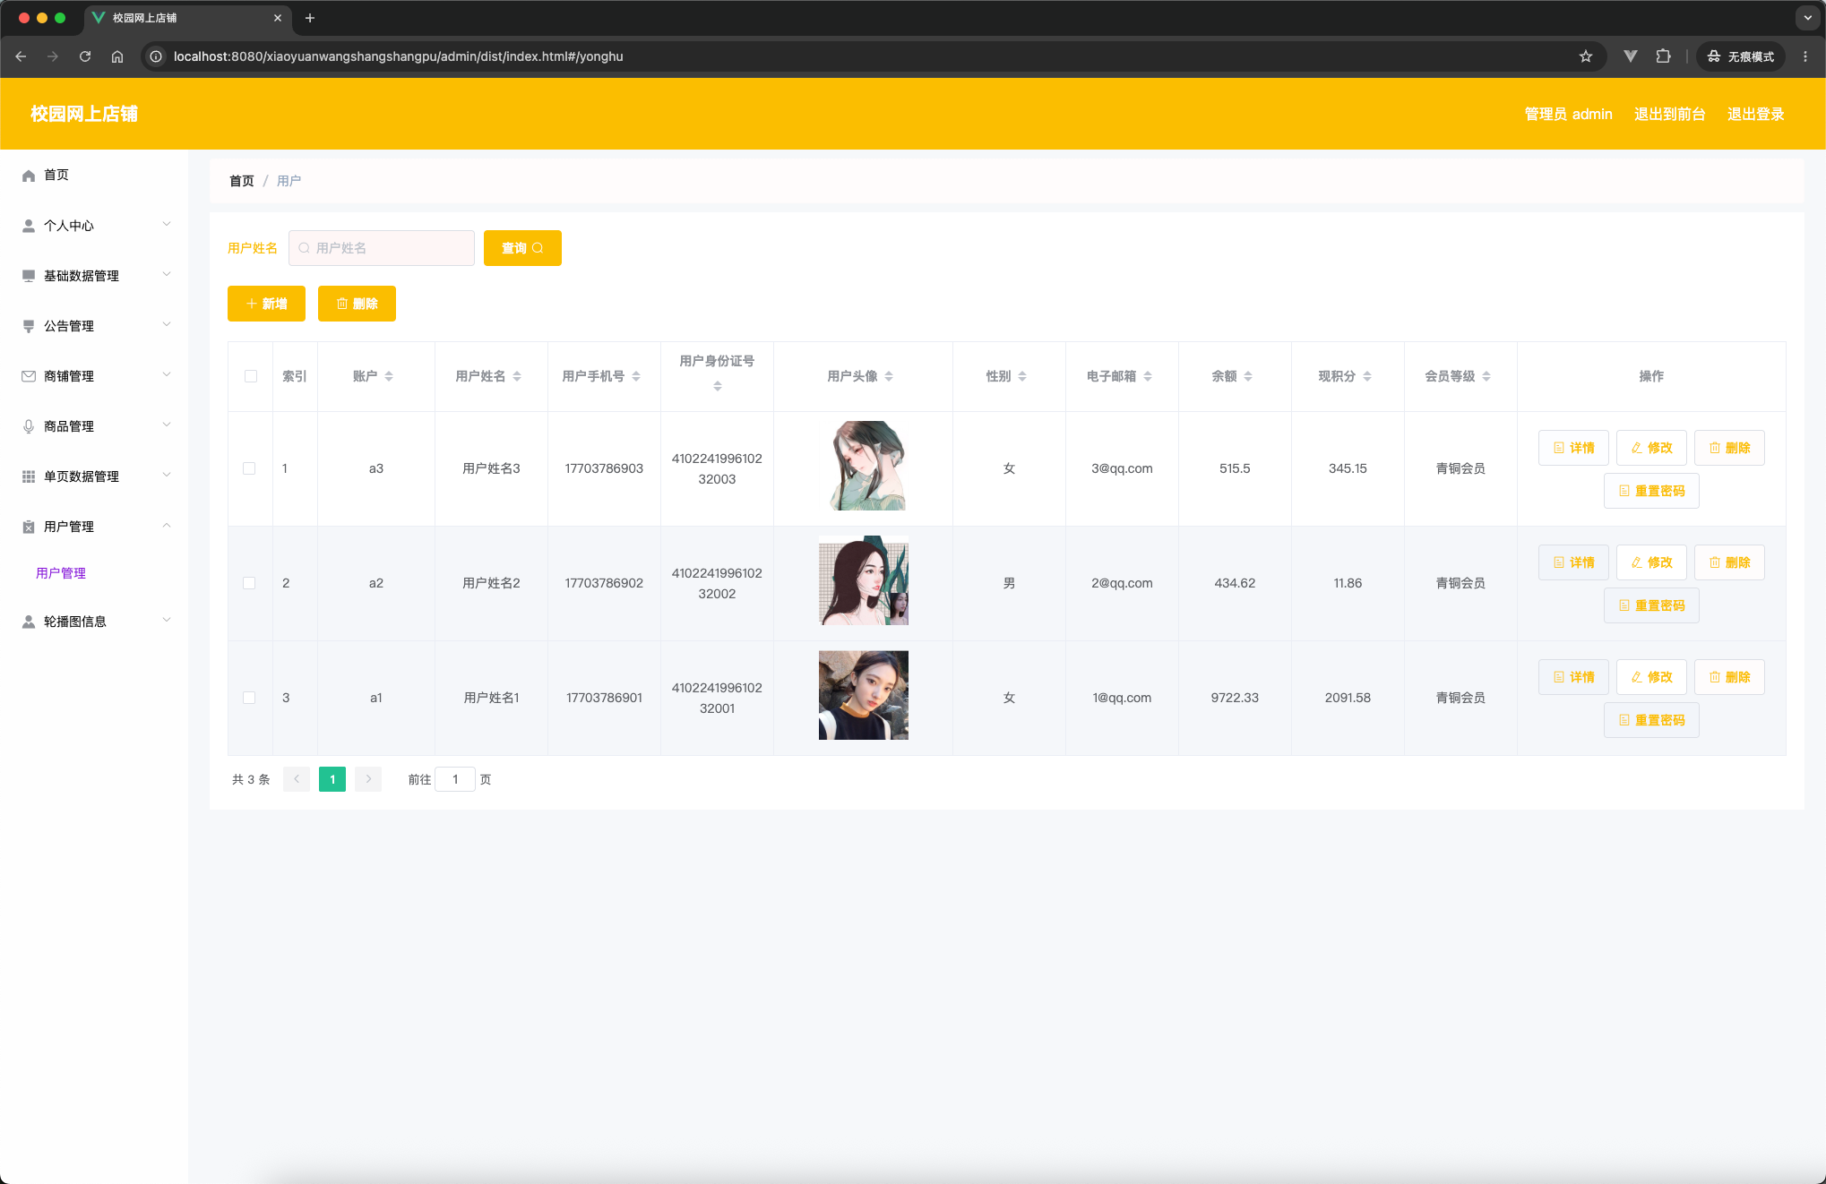Toggle the select-all header checkbox

(x=251, y=376)
